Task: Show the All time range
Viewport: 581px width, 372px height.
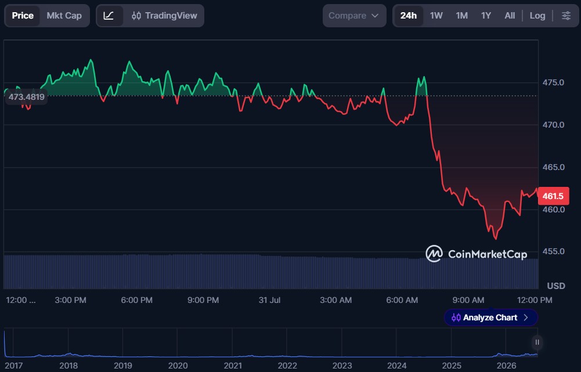Action: pyautogui.click(x=510, y=16)
